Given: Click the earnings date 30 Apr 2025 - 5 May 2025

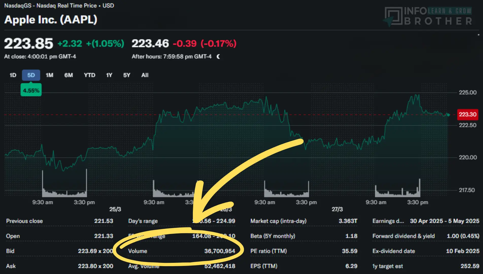Looking at the screenshot, I should [x=445, y=221].
